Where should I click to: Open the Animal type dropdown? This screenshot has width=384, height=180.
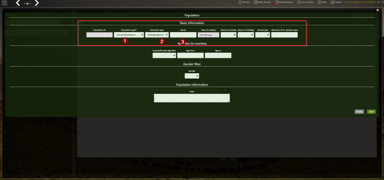[263, 35]
